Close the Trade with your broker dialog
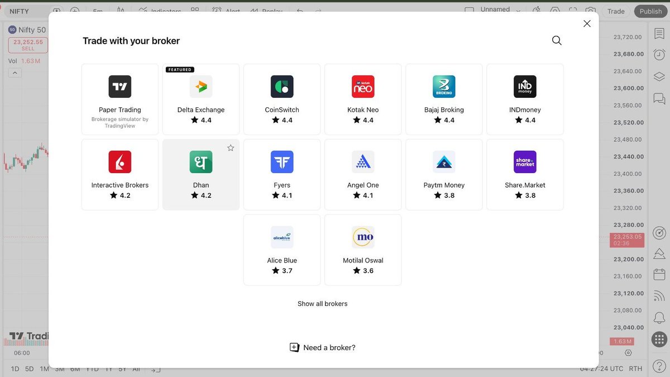Viewport: 670px width, 377px height. click(587, 23)
